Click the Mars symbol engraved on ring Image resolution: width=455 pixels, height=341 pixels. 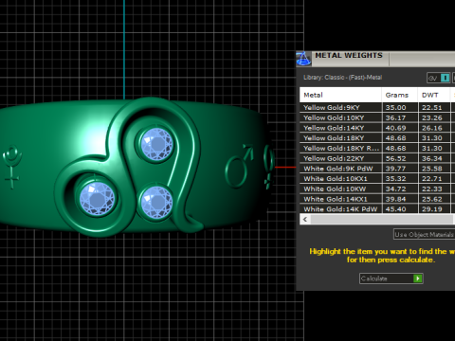pyautogui.click(x=239, y=166)
